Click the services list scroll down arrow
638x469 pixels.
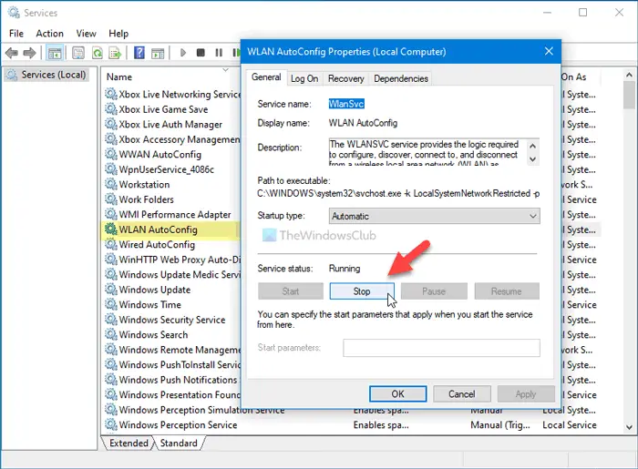point(629,427)
